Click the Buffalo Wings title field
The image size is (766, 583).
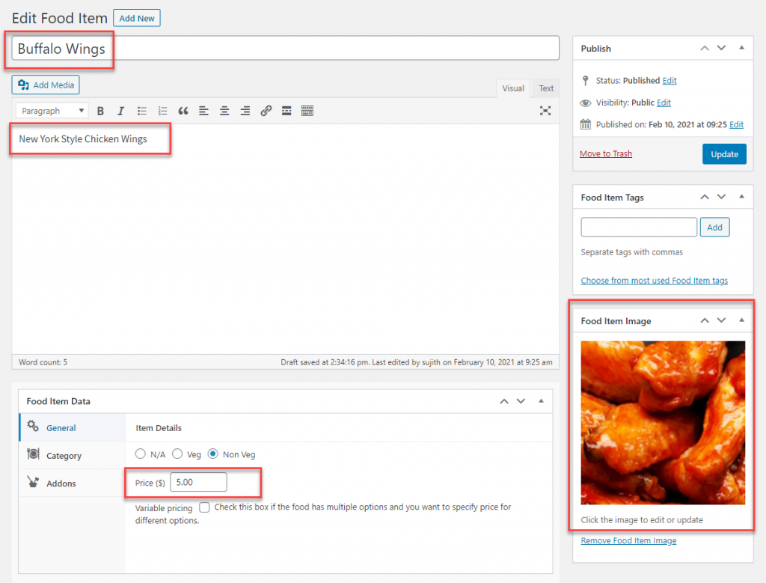point(285,49)
